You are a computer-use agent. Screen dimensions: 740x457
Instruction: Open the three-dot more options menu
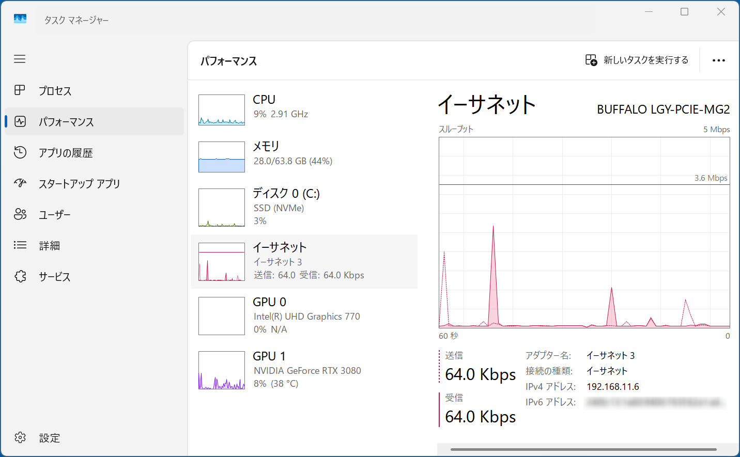(x=719, y=60)
